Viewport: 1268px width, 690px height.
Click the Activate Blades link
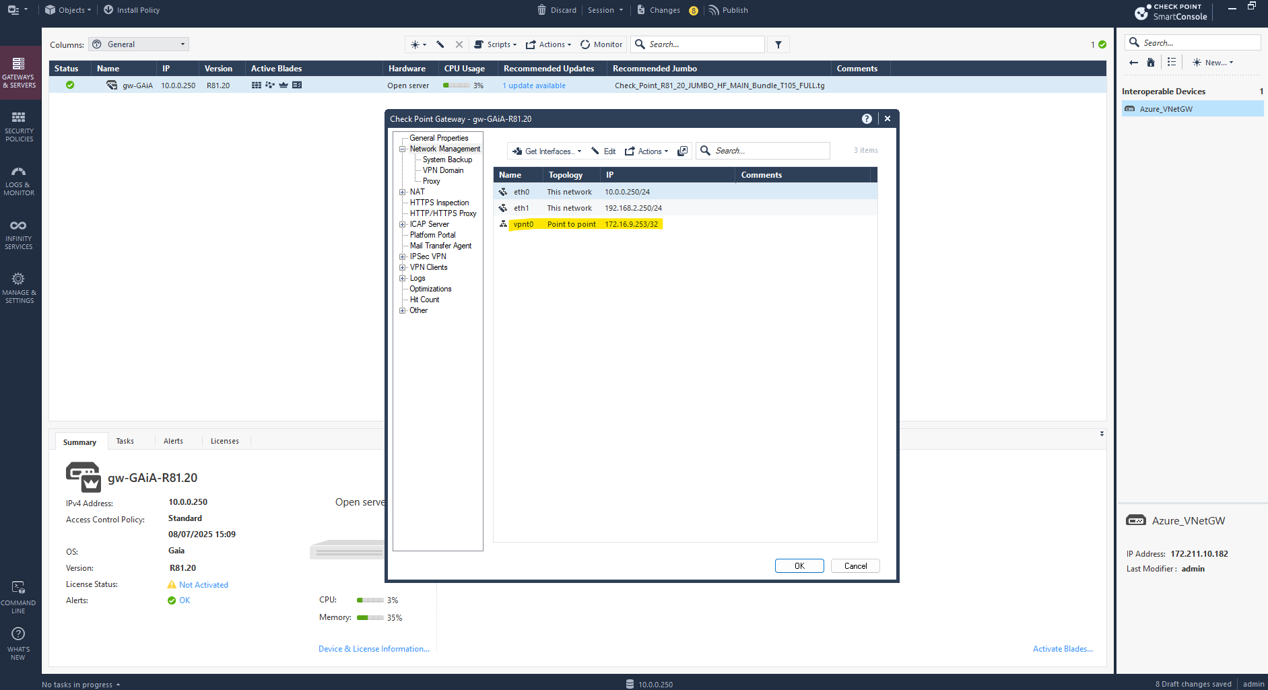click(1063, 649)
